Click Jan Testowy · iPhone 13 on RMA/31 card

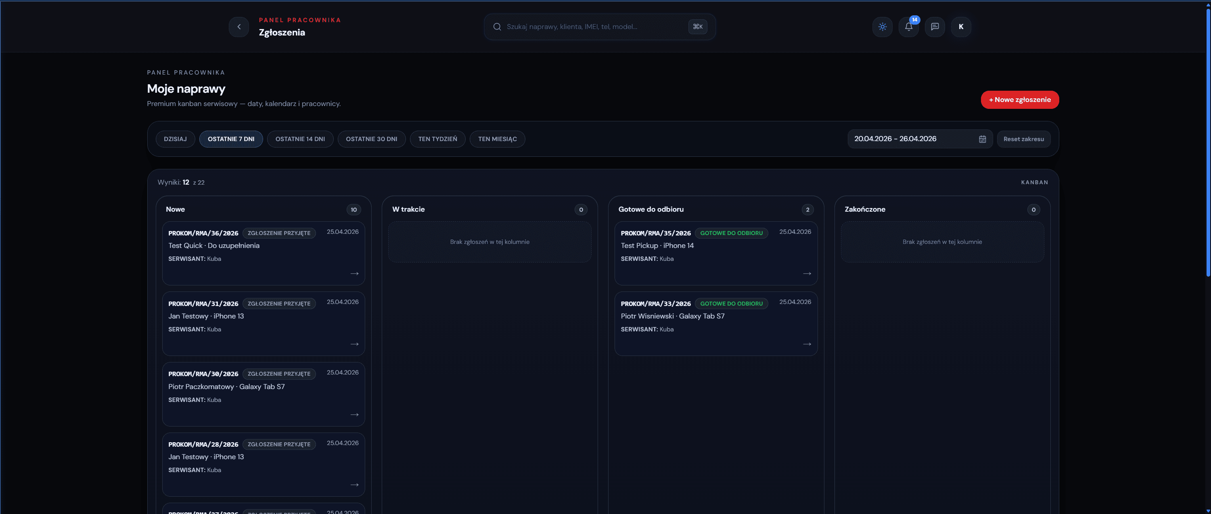tap(206, 316)
